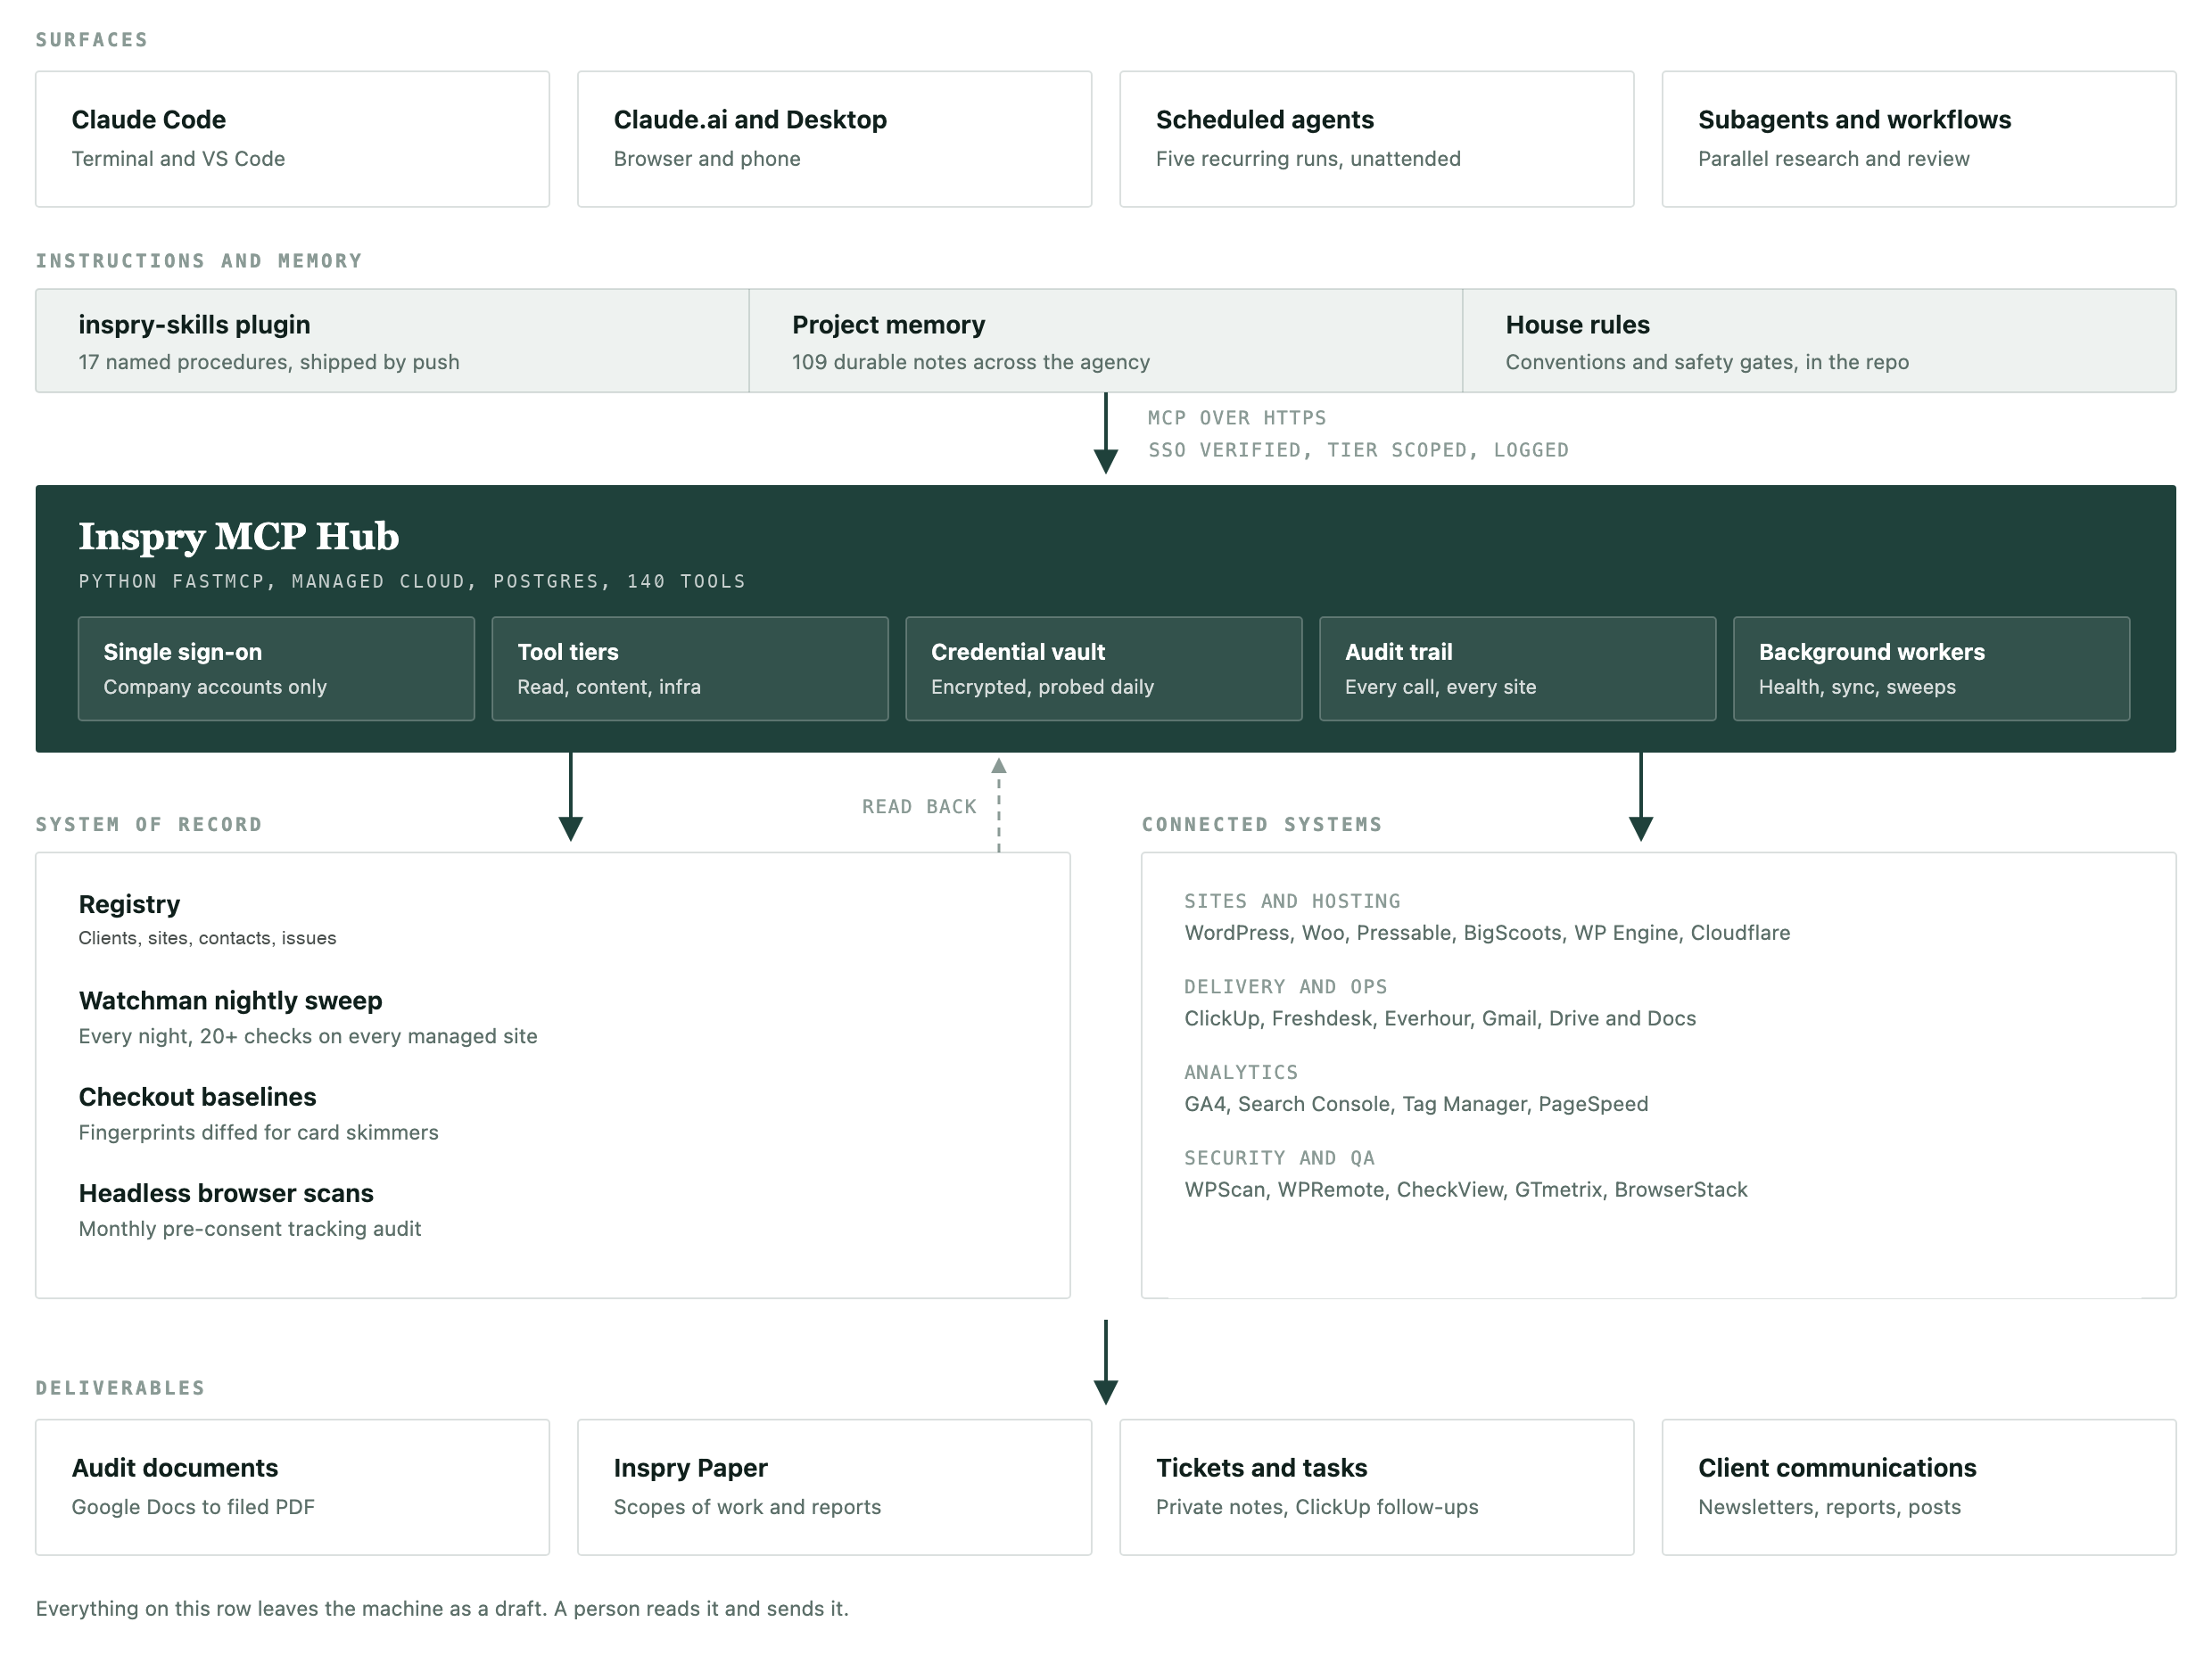Open the Scheduled agents card
Screen dimensions: 2212x1655
(1376, 139)
